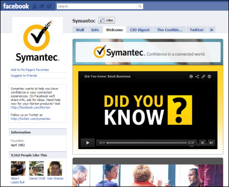
Task: Click the Symantec banner logo
Action: (119, 52)
